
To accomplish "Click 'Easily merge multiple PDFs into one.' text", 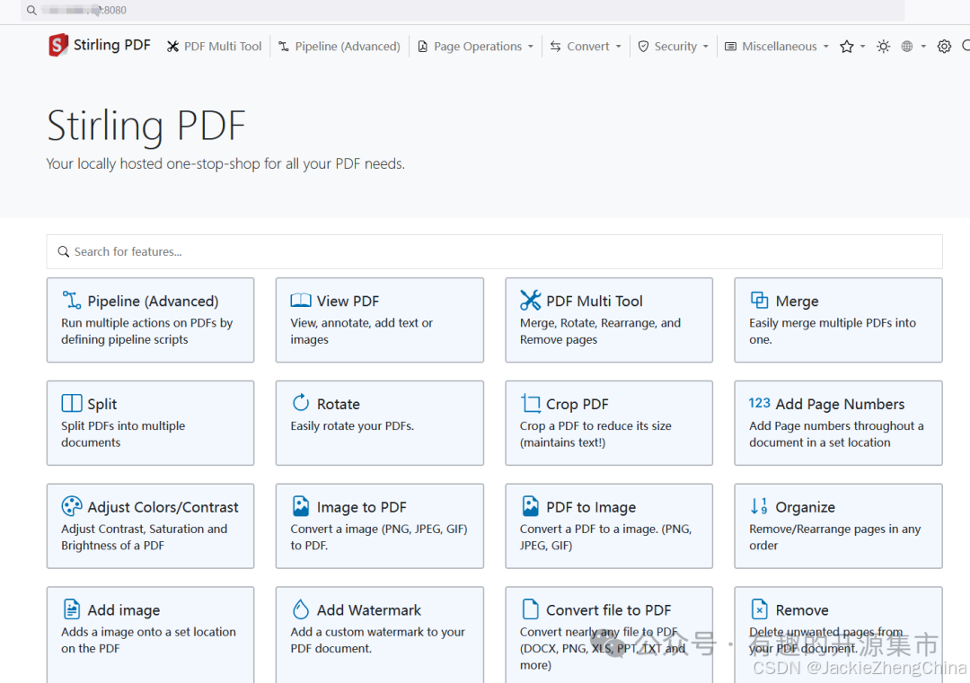I will [832, 330].
